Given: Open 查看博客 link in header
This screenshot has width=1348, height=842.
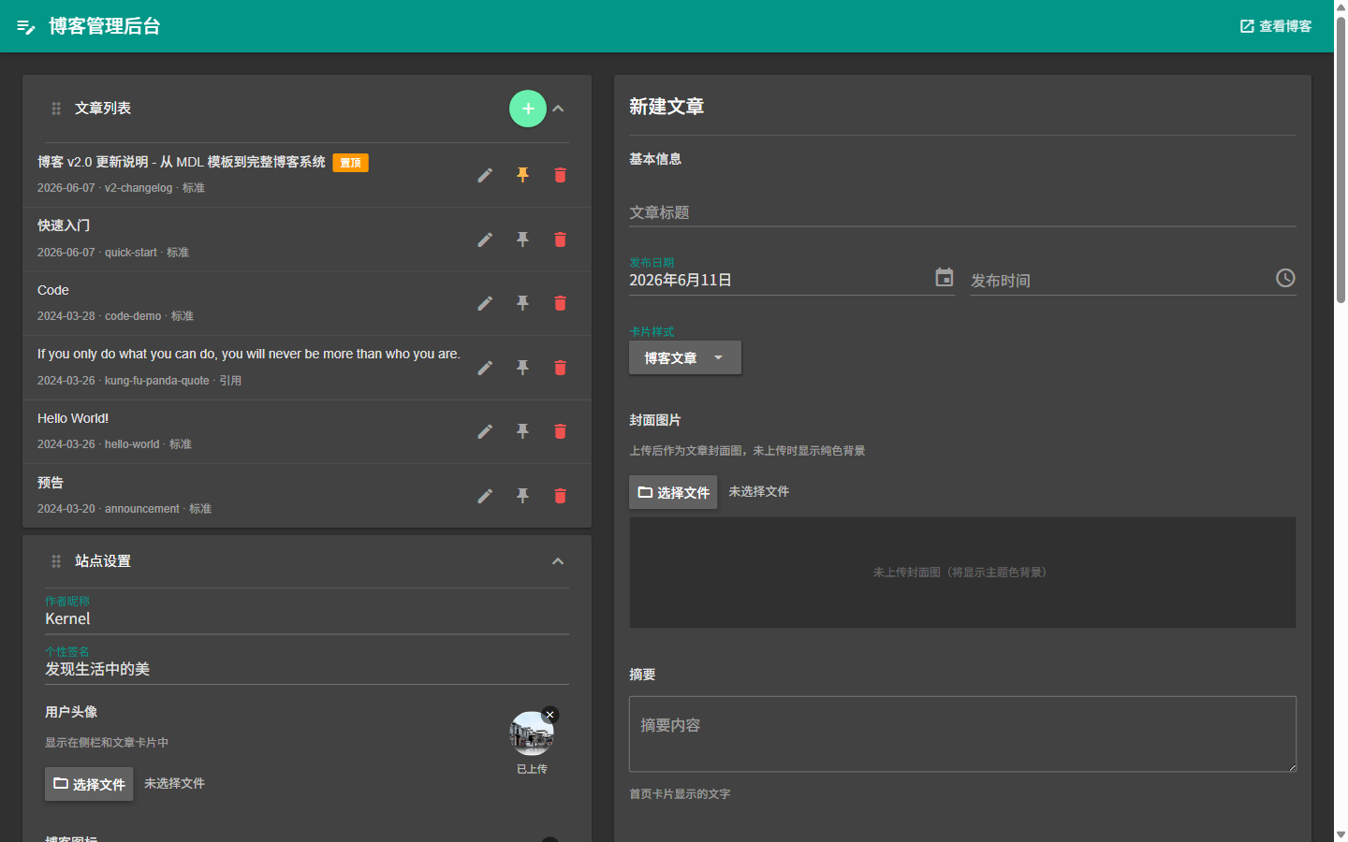Looking at the screenshot, I should 1276,26.
